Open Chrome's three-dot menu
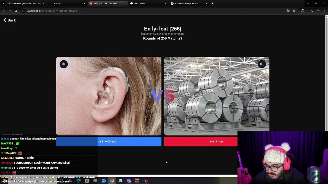Image resolution: width=328 pixels, height=184 pixels. [324, 11]
